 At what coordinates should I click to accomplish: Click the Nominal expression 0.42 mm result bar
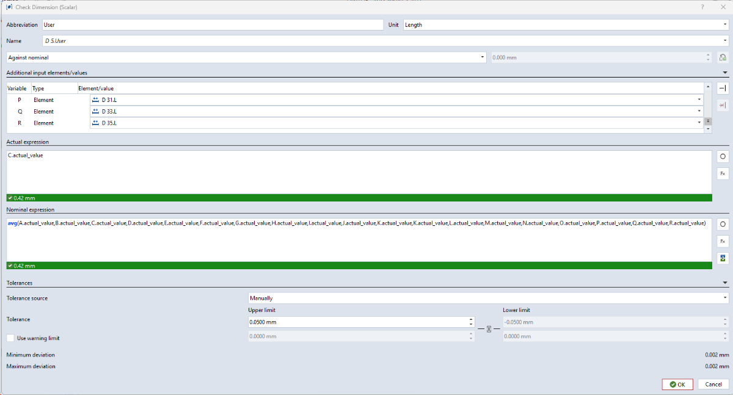359,266
